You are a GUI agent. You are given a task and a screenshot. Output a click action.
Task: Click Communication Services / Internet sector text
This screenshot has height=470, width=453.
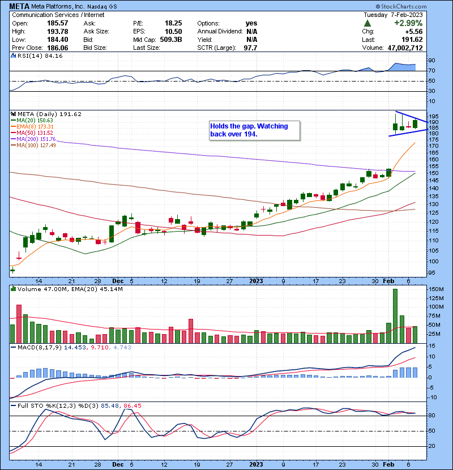click(x=58, y=15)
